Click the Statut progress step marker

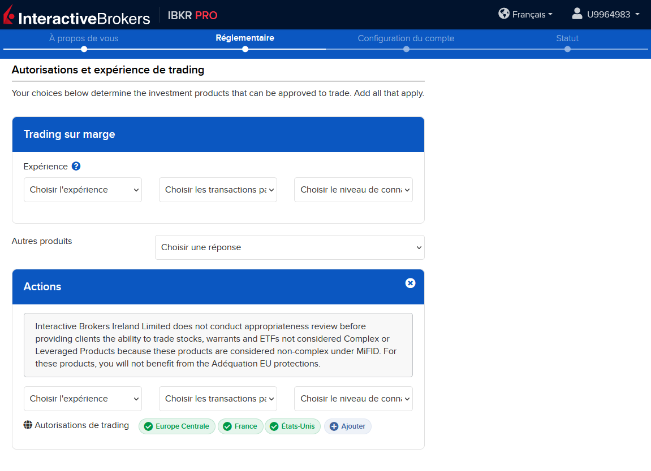point(567,49)
